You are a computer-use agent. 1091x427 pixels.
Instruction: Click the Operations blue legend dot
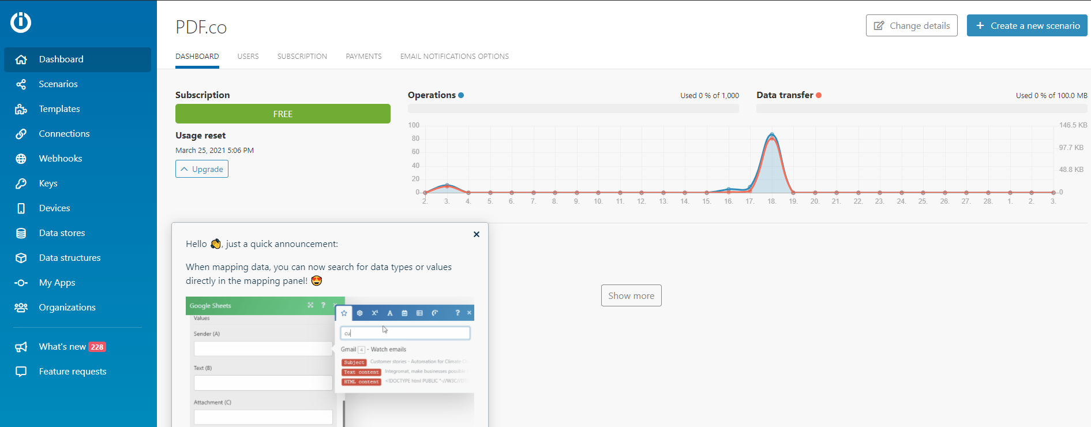click(461, 95)
